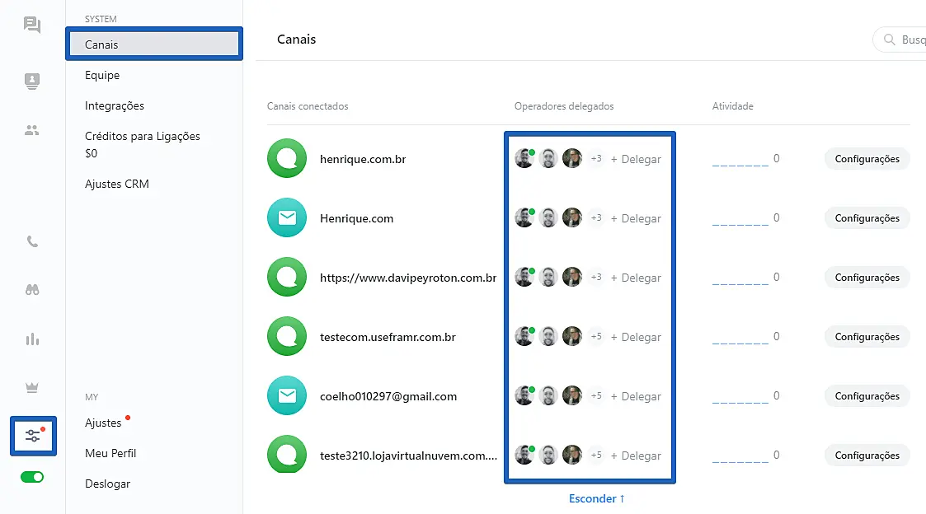Viewport: 926px width, 514px height.
Task: Expand +5 more operators for teste3210.lojavirtualnuvem
Action: 596,455
